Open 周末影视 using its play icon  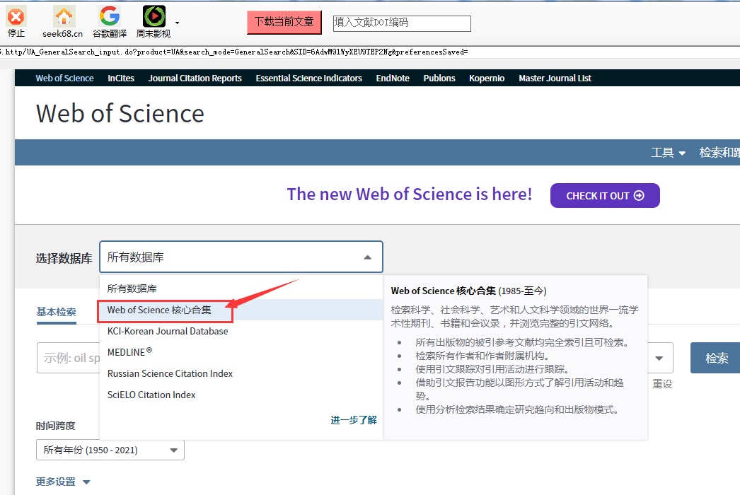tap(154, 16)
